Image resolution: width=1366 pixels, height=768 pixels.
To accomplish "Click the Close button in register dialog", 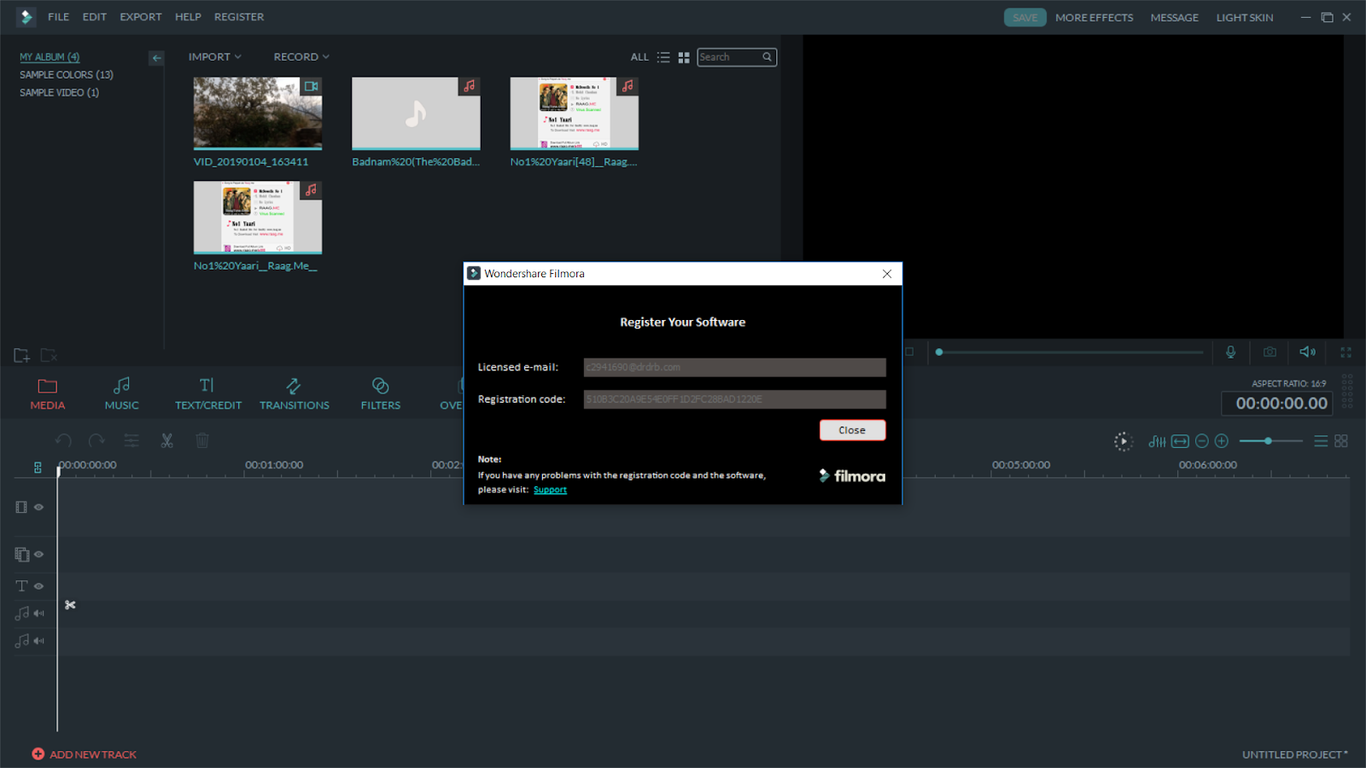I will (852, 430).
